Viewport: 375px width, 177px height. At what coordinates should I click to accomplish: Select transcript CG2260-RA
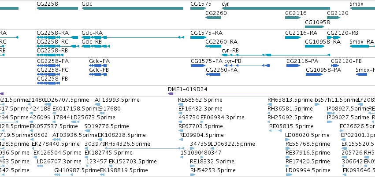coord(222,42)
